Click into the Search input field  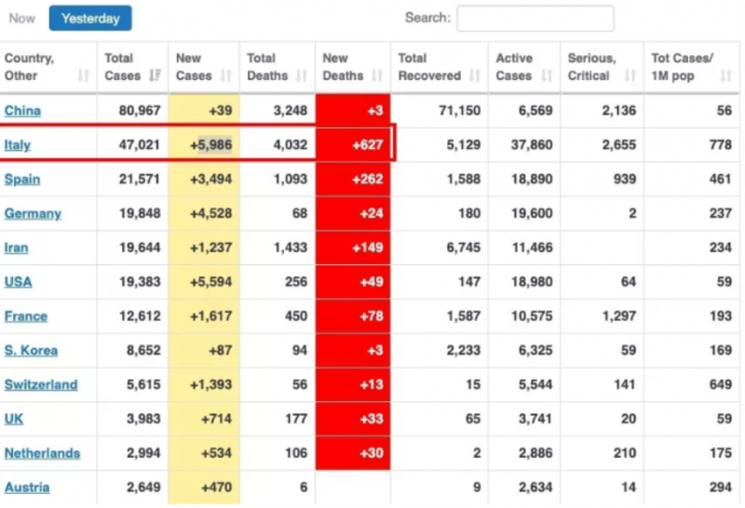click(535, 19)
